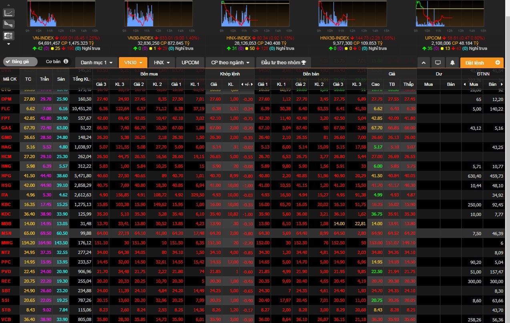Click the notification bell icon
This screenshot has height=323, width=510.
452,63
